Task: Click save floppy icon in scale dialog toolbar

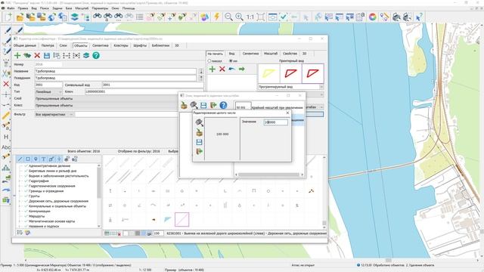Action: point(203,105)
